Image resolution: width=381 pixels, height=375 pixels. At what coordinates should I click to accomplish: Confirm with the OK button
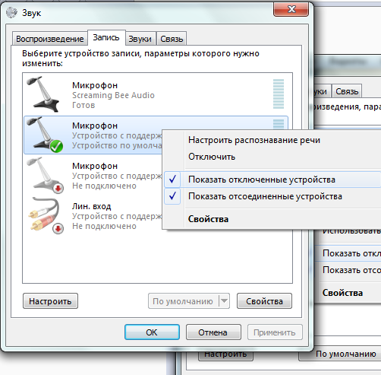point(152,332)
